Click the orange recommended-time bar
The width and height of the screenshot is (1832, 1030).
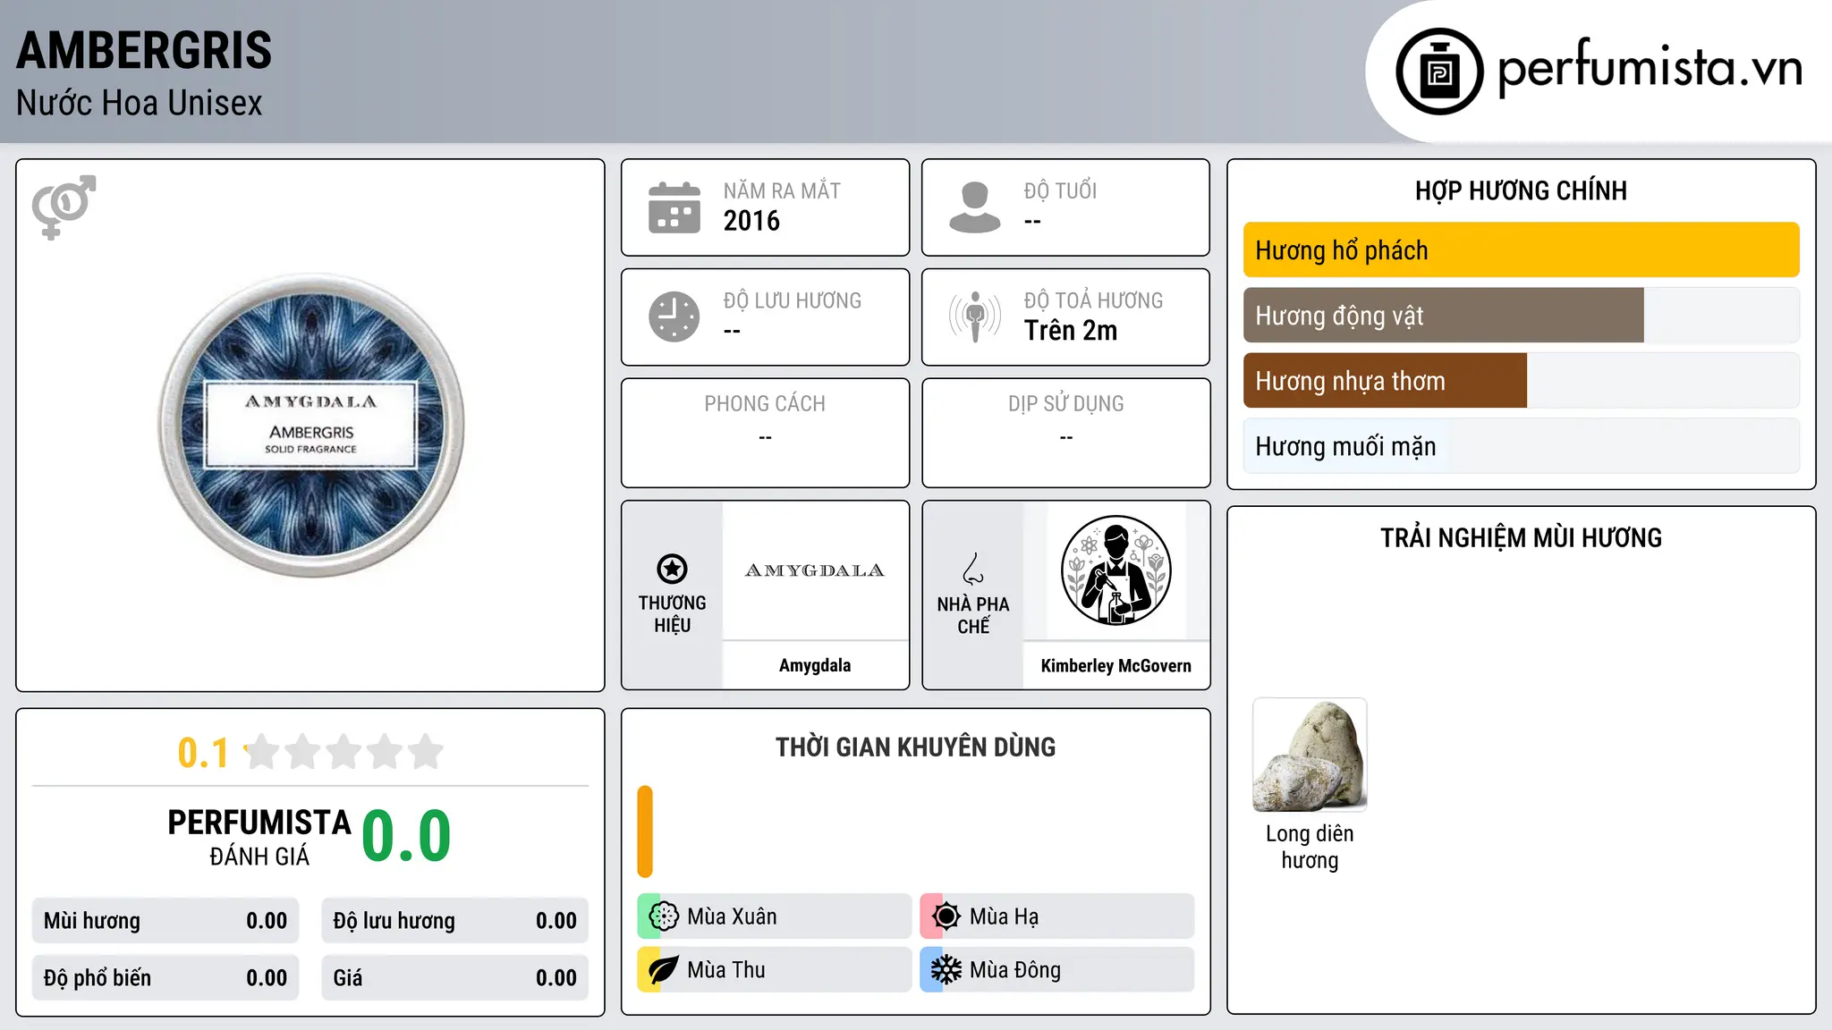pos(645,832)
